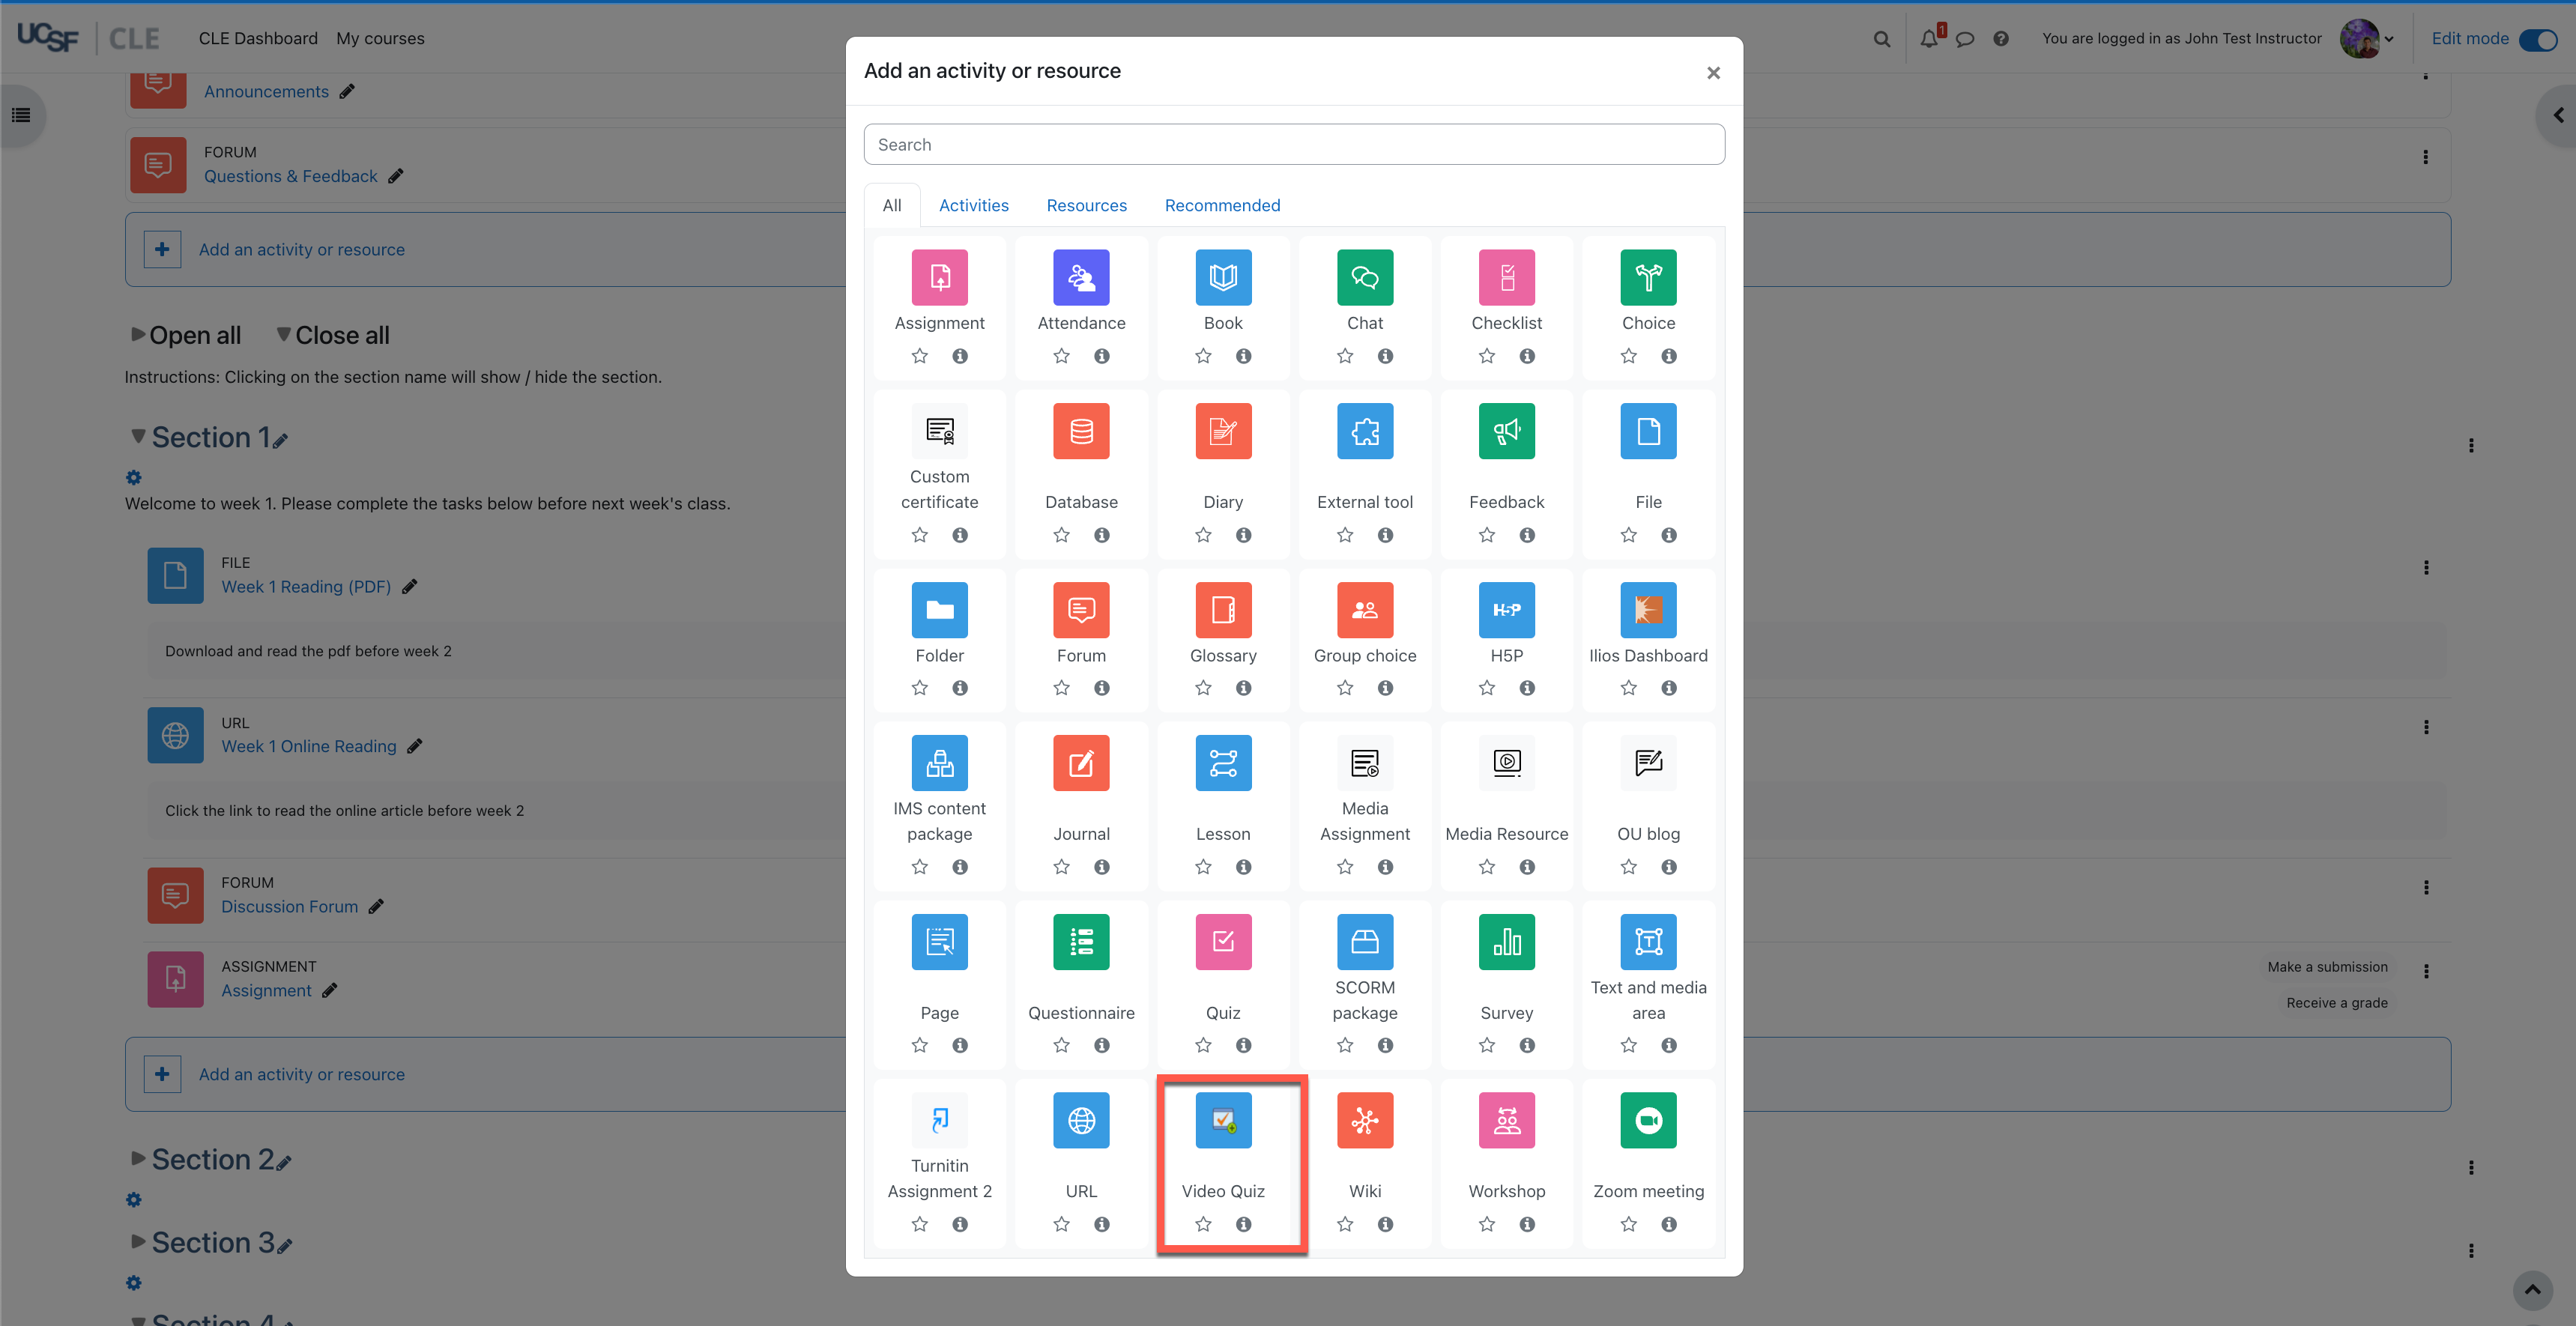Star the Forum activity as favourite
Image resolution: width=2576 pixels, height=1326 pixels.
(x=1061, y=688)
